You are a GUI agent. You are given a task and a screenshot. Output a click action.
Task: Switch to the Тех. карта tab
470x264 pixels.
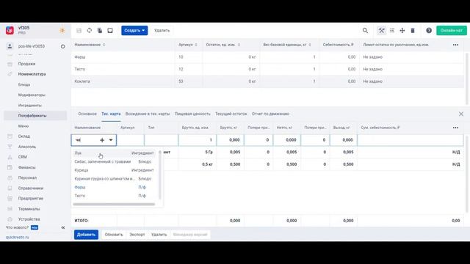pyautogui.click(x=111, y=114)
